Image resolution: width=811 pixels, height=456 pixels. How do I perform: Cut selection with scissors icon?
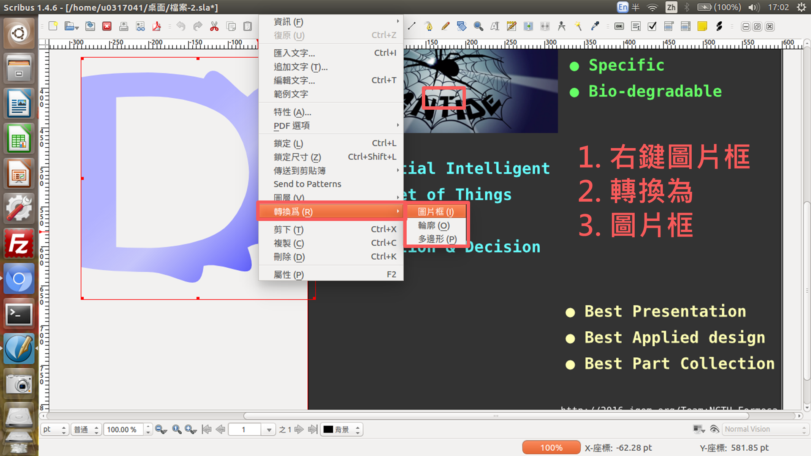point(214,26)
